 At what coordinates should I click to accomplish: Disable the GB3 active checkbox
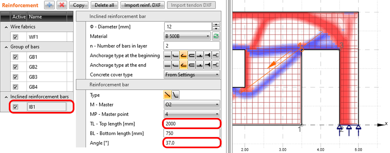point(16,77)
